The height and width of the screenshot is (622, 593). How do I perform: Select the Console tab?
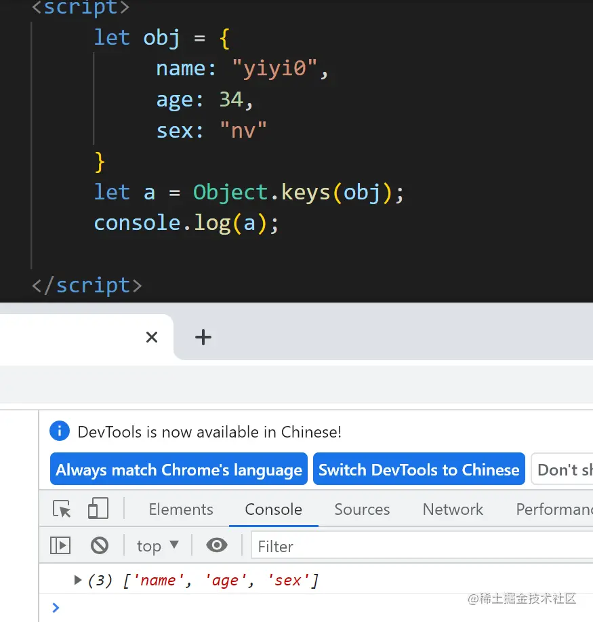tap(274, 509)
